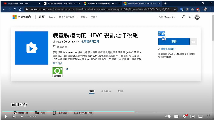
Task: Go back with the browser back arrow
Action: pos(4,9)
